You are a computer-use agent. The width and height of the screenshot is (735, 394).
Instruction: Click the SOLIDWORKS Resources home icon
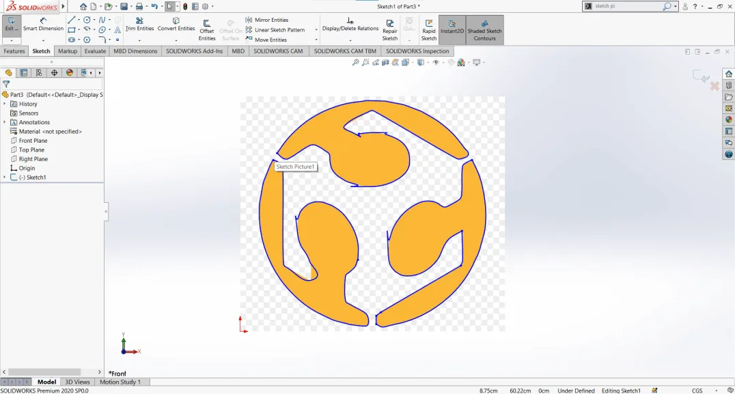tap(728, 74)
